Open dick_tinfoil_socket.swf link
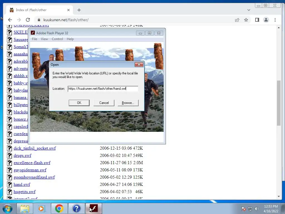 tap(35, 148)
